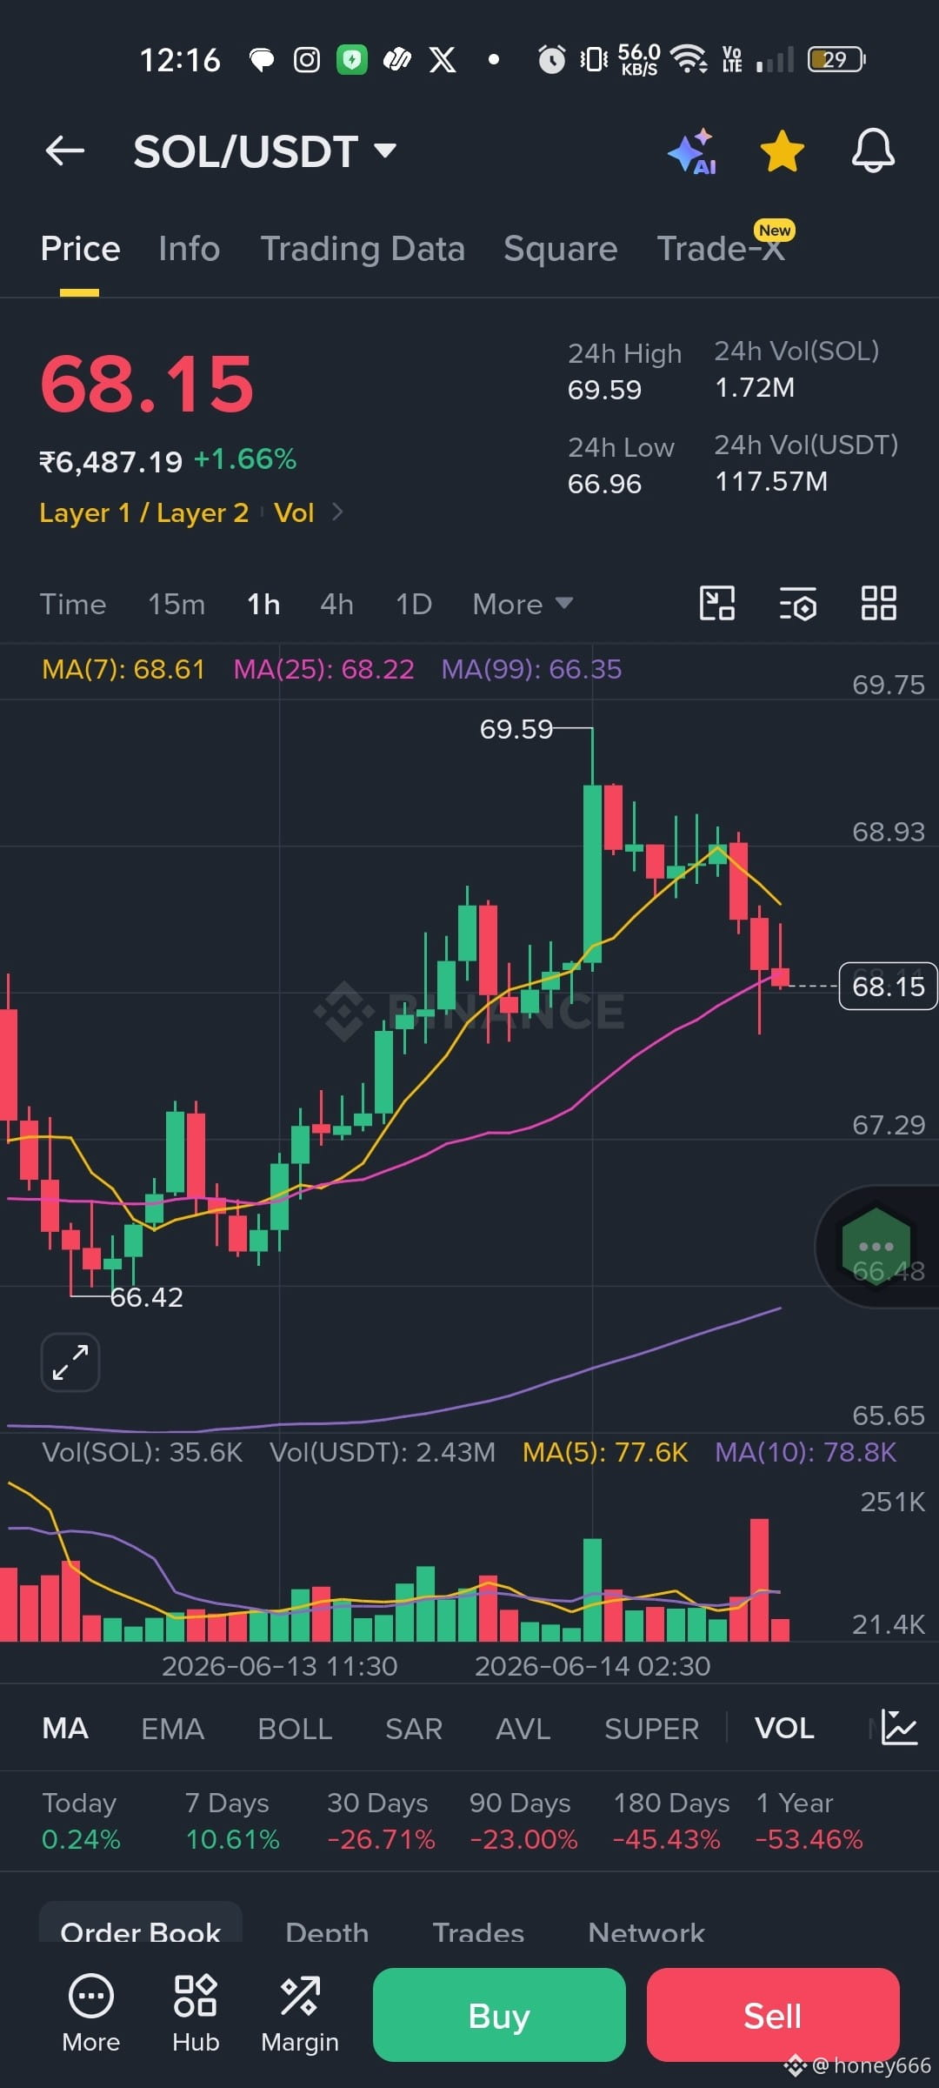Open Layer 1 / Layer 2 category link
This screenshot has width=939, height=2088.
(x=144, y=512)
